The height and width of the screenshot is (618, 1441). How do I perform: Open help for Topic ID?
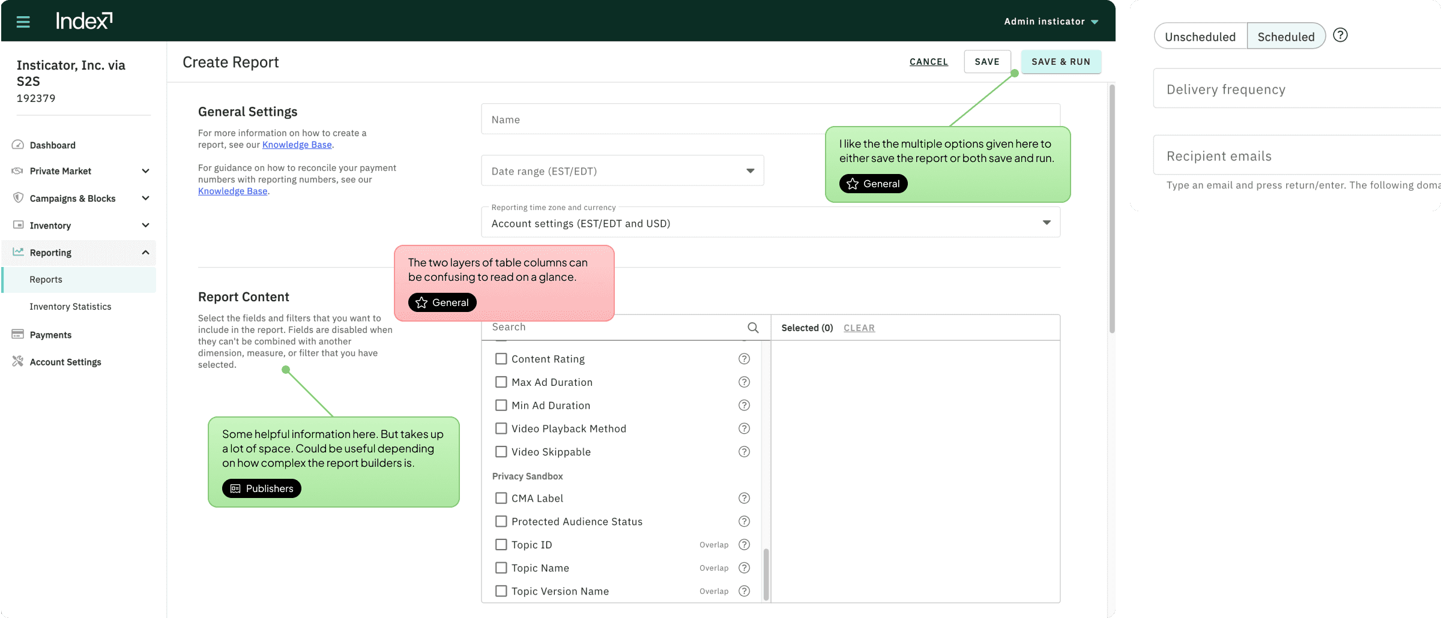click(744, 545)
